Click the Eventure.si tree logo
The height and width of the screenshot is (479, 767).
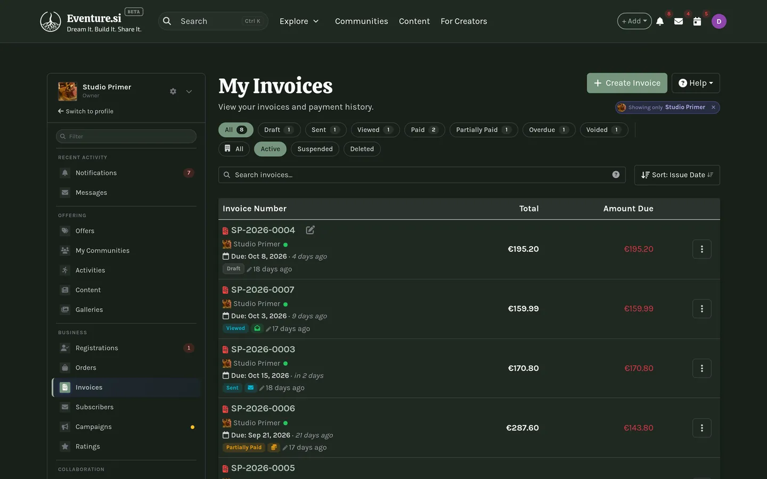51,21
